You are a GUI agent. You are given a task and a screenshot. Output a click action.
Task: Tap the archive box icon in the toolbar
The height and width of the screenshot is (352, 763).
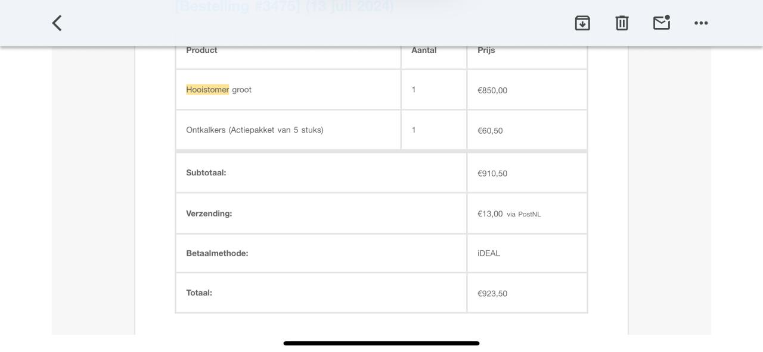(x=582, y=23)
